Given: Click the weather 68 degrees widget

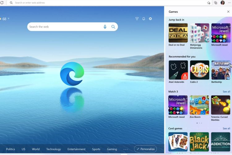Looking at the screenshot, I should pyautogui.click(x=4, y=19).
